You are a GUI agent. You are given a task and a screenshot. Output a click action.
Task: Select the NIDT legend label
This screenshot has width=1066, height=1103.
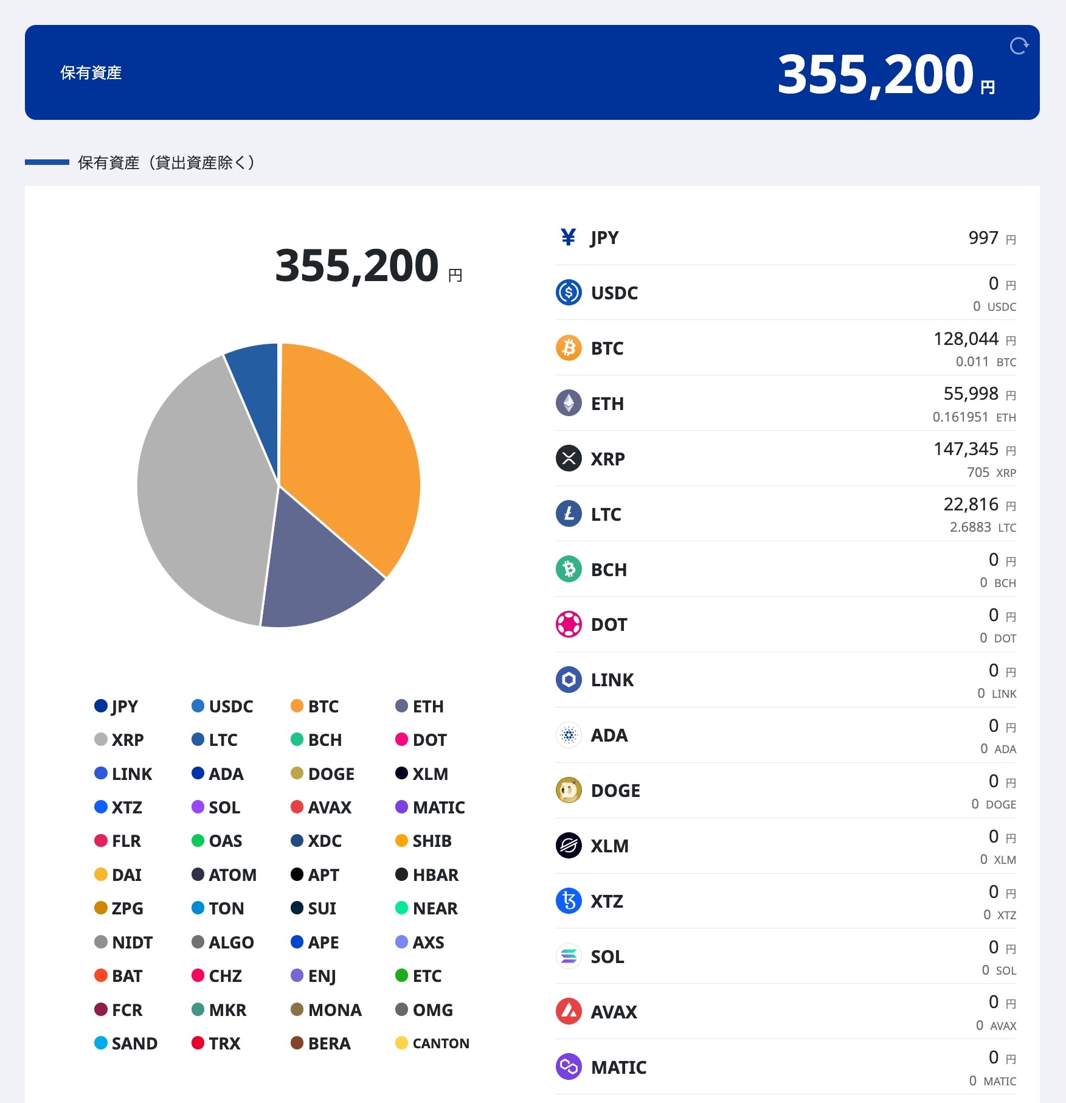(x=132, y=942)
